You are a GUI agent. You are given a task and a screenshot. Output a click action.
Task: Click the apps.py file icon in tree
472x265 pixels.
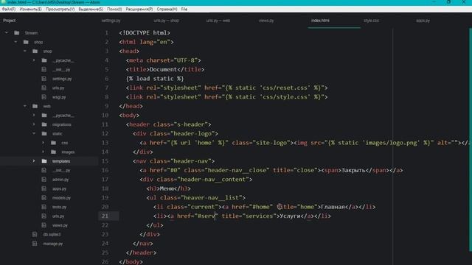(44, 188)
